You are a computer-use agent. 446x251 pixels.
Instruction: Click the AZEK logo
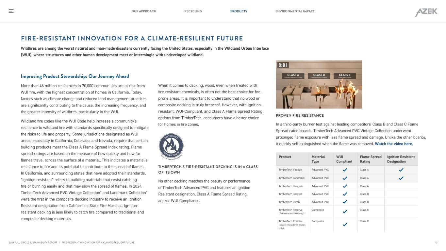tap(426, 12)
